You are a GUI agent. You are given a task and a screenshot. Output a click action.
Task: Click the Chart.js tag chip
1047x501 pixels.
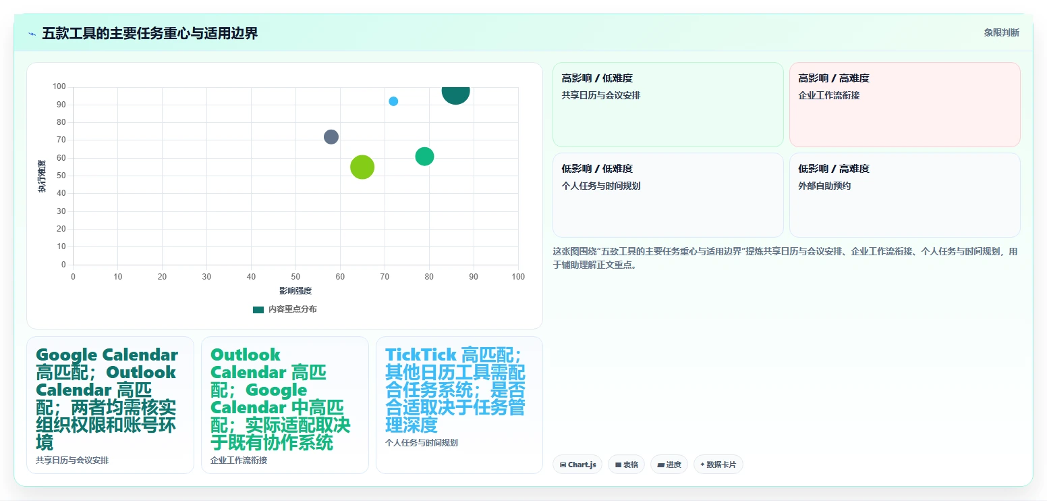(577, 465)
